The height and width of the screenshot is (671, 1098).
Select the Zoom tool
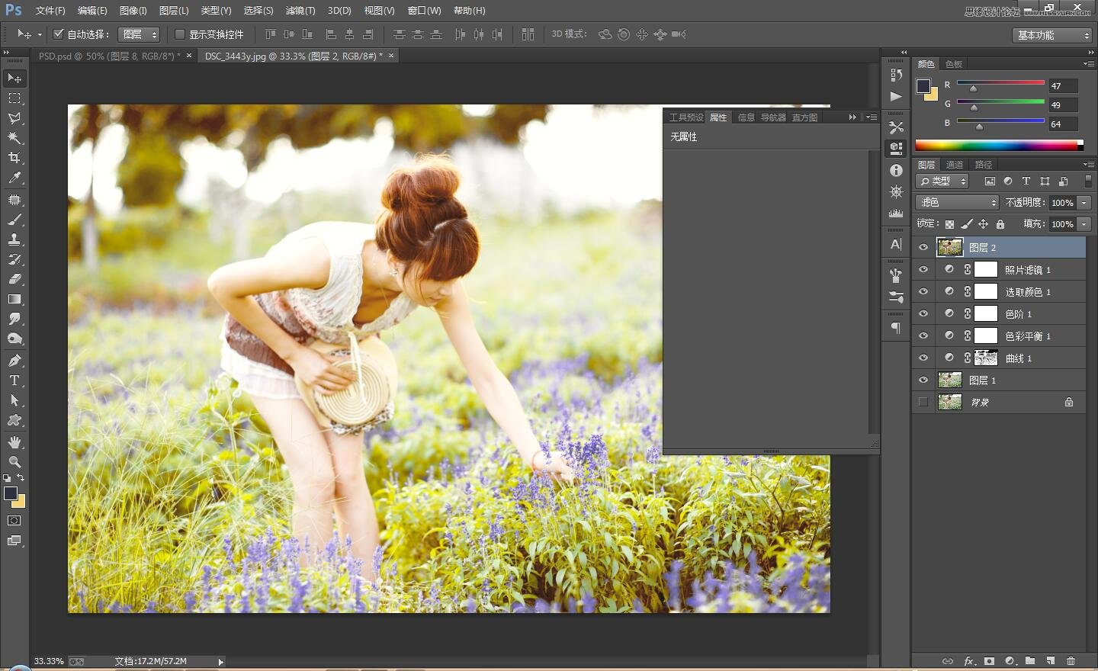15,461
